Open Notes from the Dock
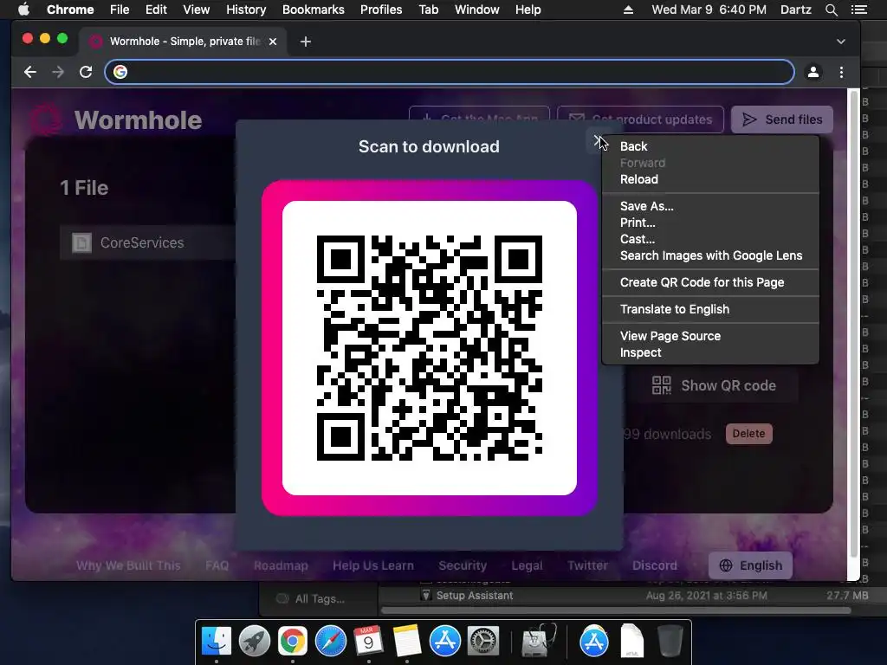This screenshot has height=665, width=887. 406,641
